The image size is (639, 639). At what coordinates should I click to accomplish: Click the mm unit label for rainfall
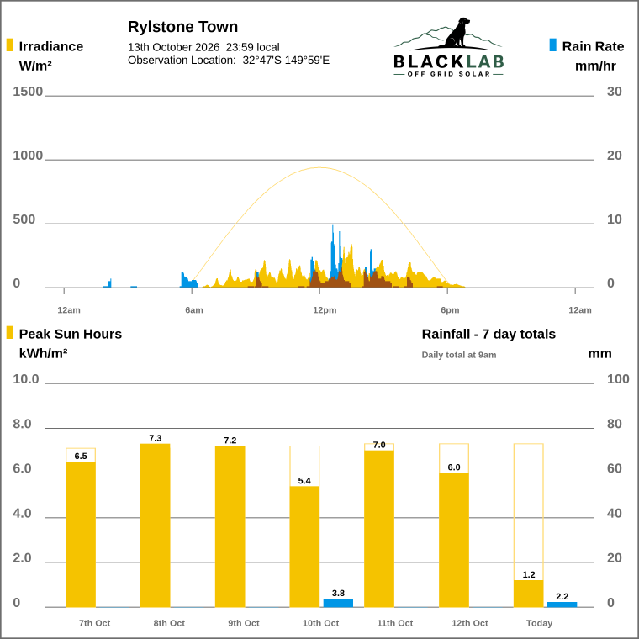pyautogui.click(x=599, y=354)
